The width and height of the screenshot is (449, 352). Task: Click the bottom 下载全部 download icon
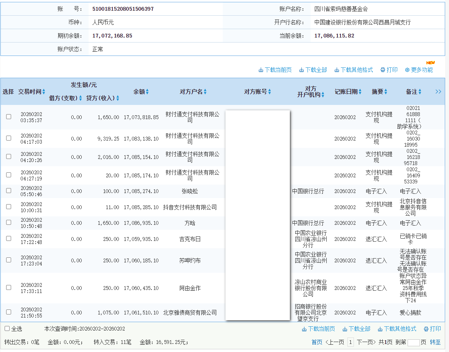coord(345,329)
